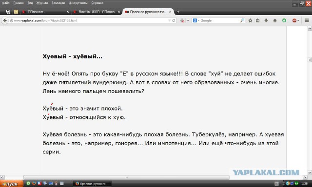Click the horizontal scrollbar right arrow
The height and width of the screenshot is (187, 312).
tap(306, 177)
